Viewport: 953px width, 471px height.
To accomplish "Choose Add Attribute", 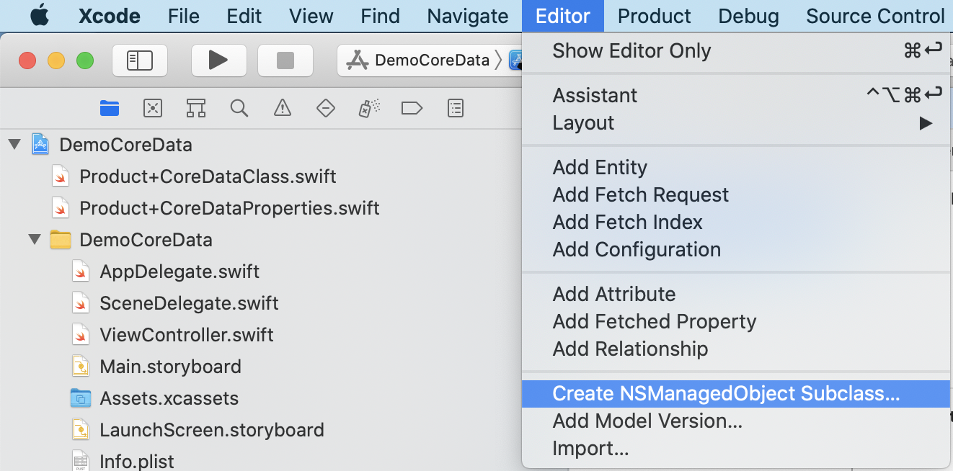I will click(x=736, y=294).
